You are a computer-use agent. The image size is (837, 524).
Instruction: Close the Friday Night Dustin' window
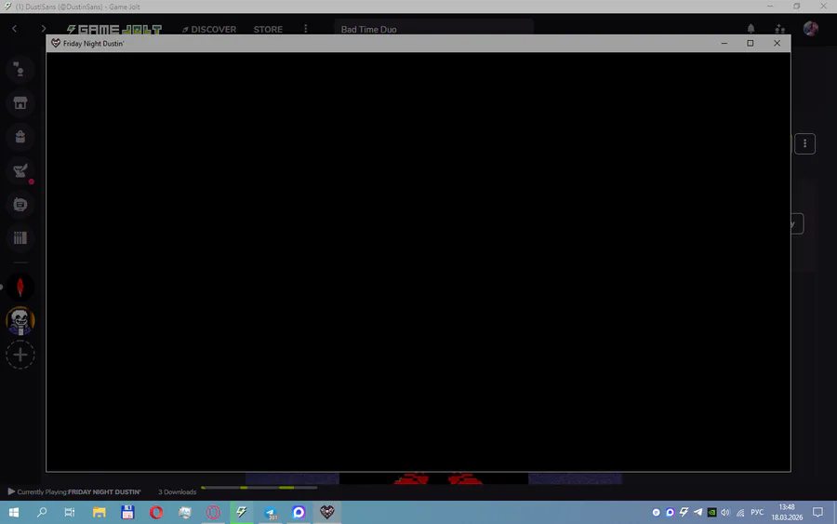[777, 43]
